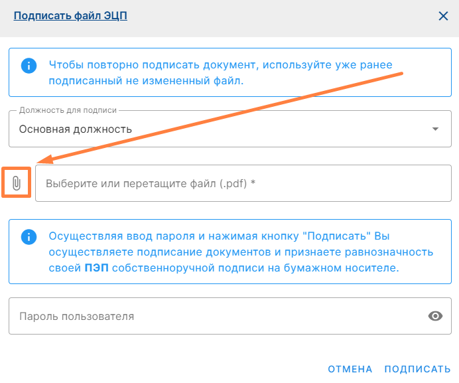This screenshot has width=459, height=383.
Task: Click info icon in the re-signing notice
Action: 28,66
